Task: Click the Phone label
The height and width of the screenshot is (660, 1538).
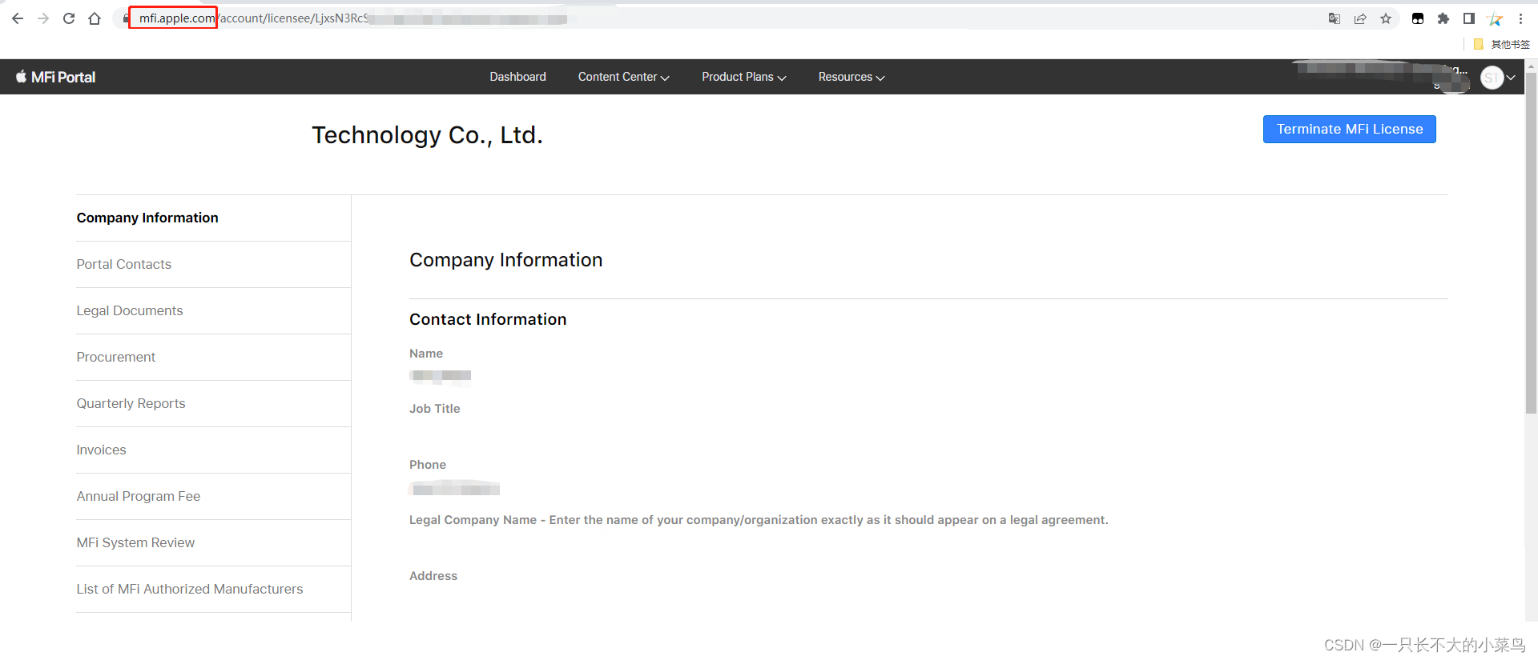Action: [x=428, y=465]
